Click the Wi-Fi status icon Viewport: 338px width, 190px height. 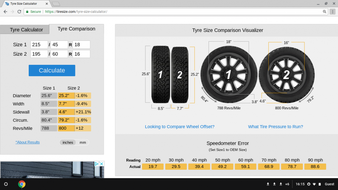pos(314,184)
